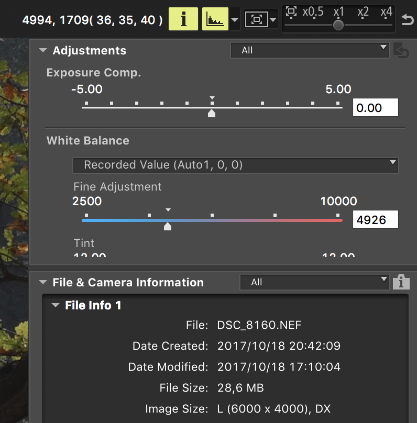This screenshot has height=423, width=417.
Task: Click the fit-to-screen view mode icon
Action: coord(256,19)
